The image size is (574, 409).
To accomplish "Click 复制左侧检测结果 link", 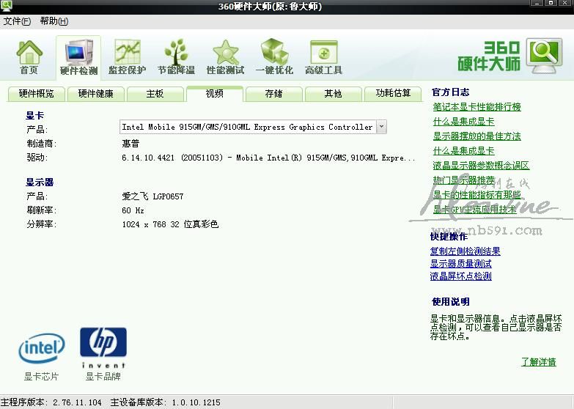I will (x=465, y=251).
